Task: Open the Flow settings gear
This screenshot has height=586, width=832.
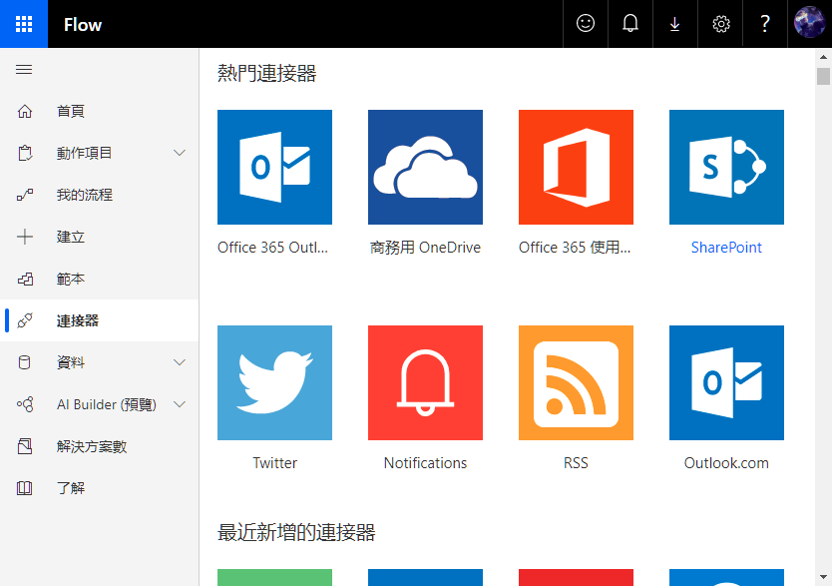Action: click(x=720, y=24)
